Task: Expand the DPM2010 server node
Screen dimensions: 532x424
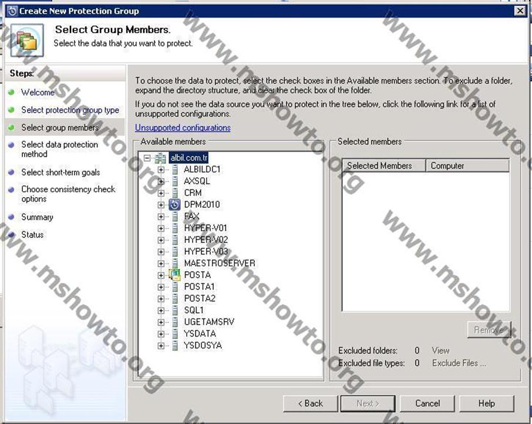Action: 161,205
